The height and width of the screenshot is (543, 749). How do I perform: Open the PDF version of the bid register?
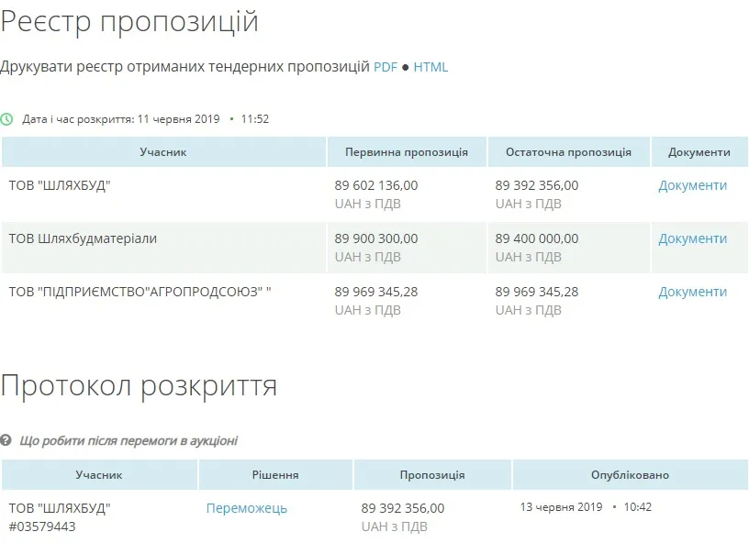pyautogui.click(x=385, y=67)
